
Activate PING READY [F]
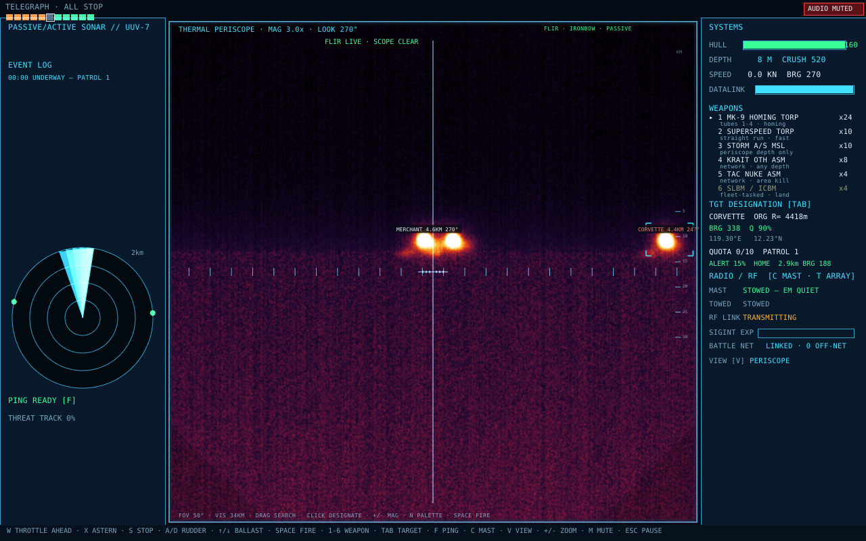coord(42,401)
